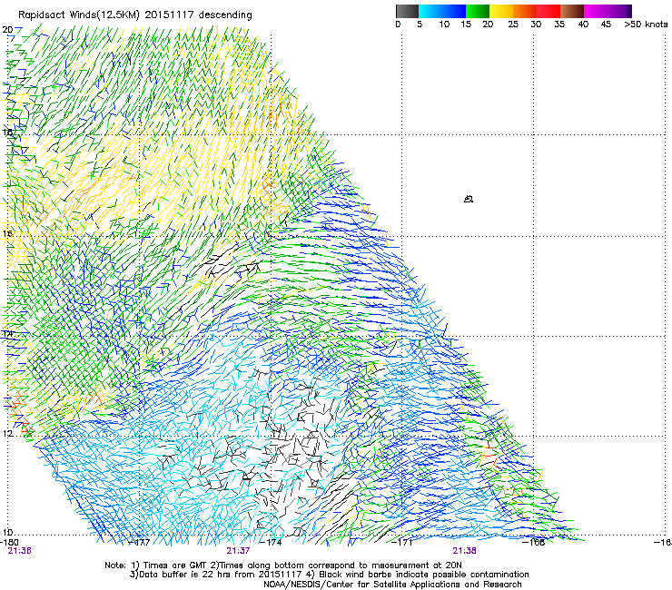
Task: Click the '-168' longitude label on the bottom axis
Action: pyautogui.click(x=534, y=542)
